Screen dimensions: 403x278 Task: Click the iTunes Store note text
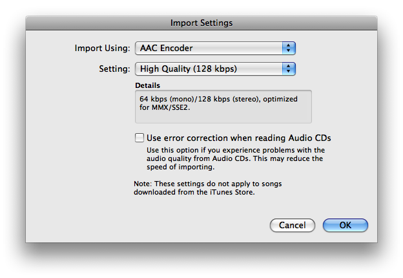pos(207,188)
